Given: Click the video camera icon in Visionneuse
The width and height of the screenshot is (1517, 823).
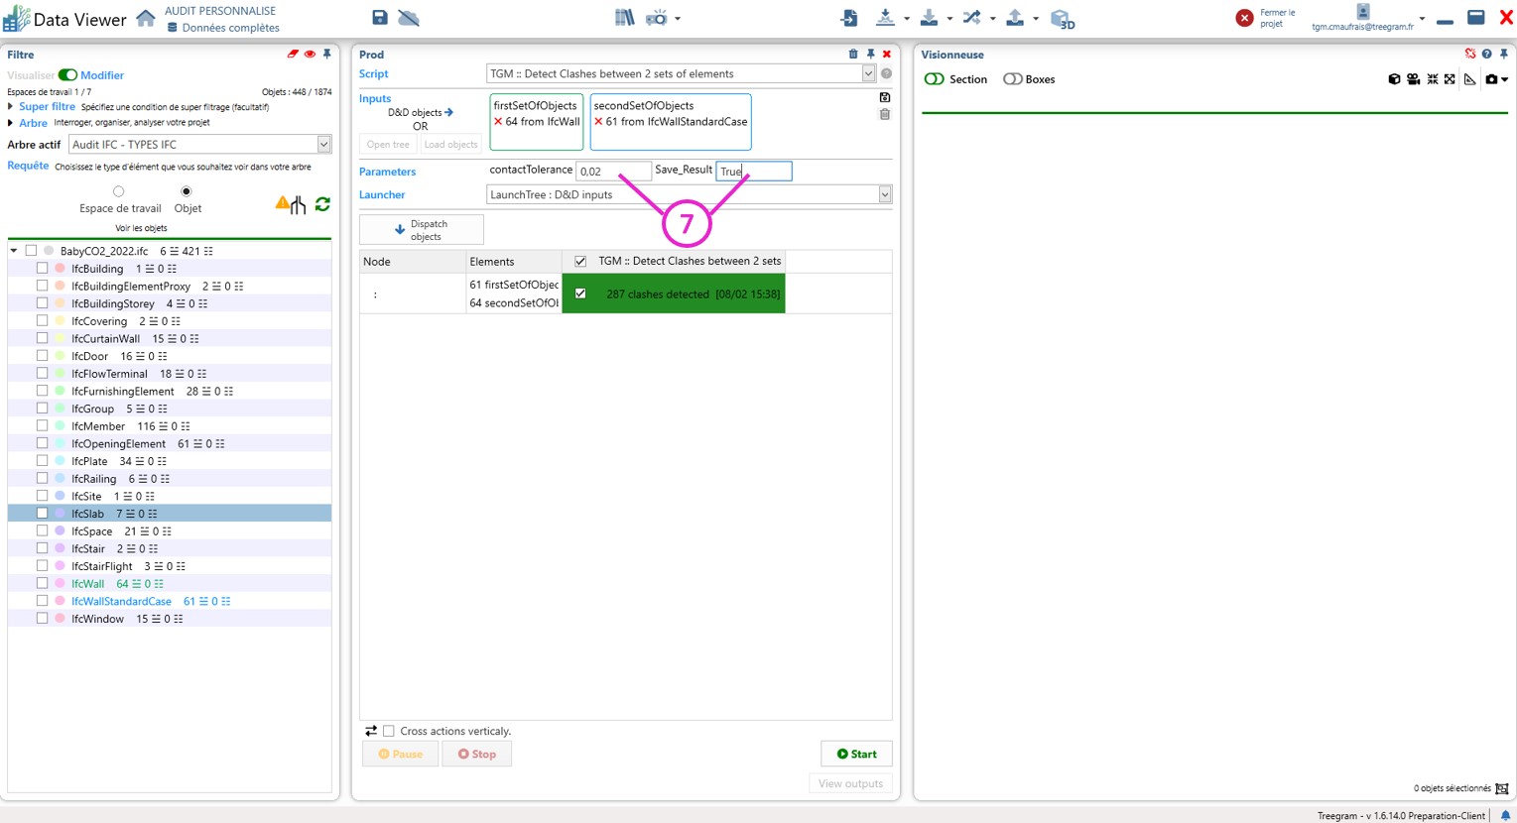Looking at the screenshot, I should click(x=1413, y=79).
